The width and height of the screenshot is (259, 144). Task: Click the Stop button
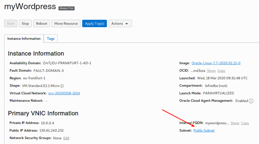(25, 24)
